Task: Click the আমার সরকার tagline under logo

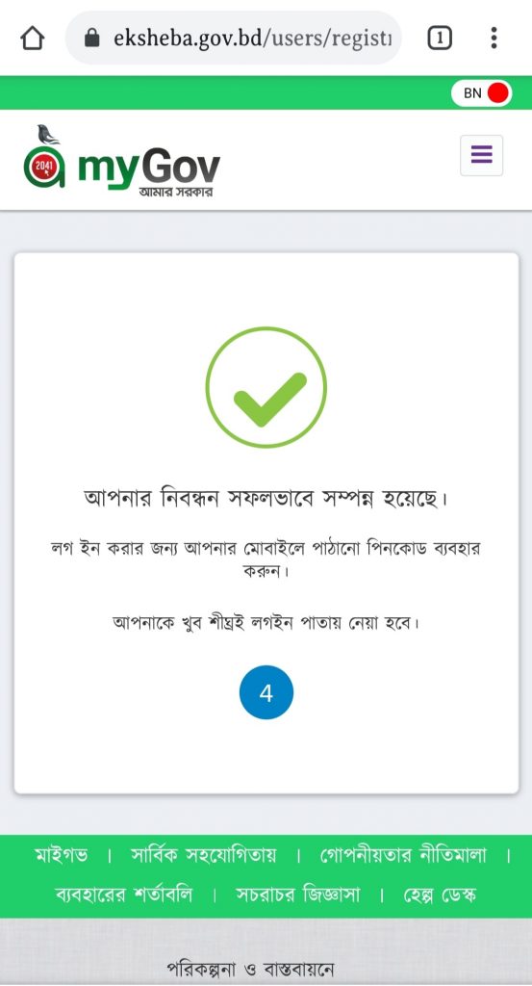Action: pyautogui.click(x=175, y=192)
